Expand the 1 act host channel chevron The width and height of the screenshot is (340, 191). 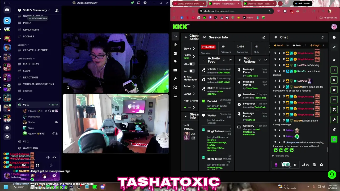(x=194, y=107)
